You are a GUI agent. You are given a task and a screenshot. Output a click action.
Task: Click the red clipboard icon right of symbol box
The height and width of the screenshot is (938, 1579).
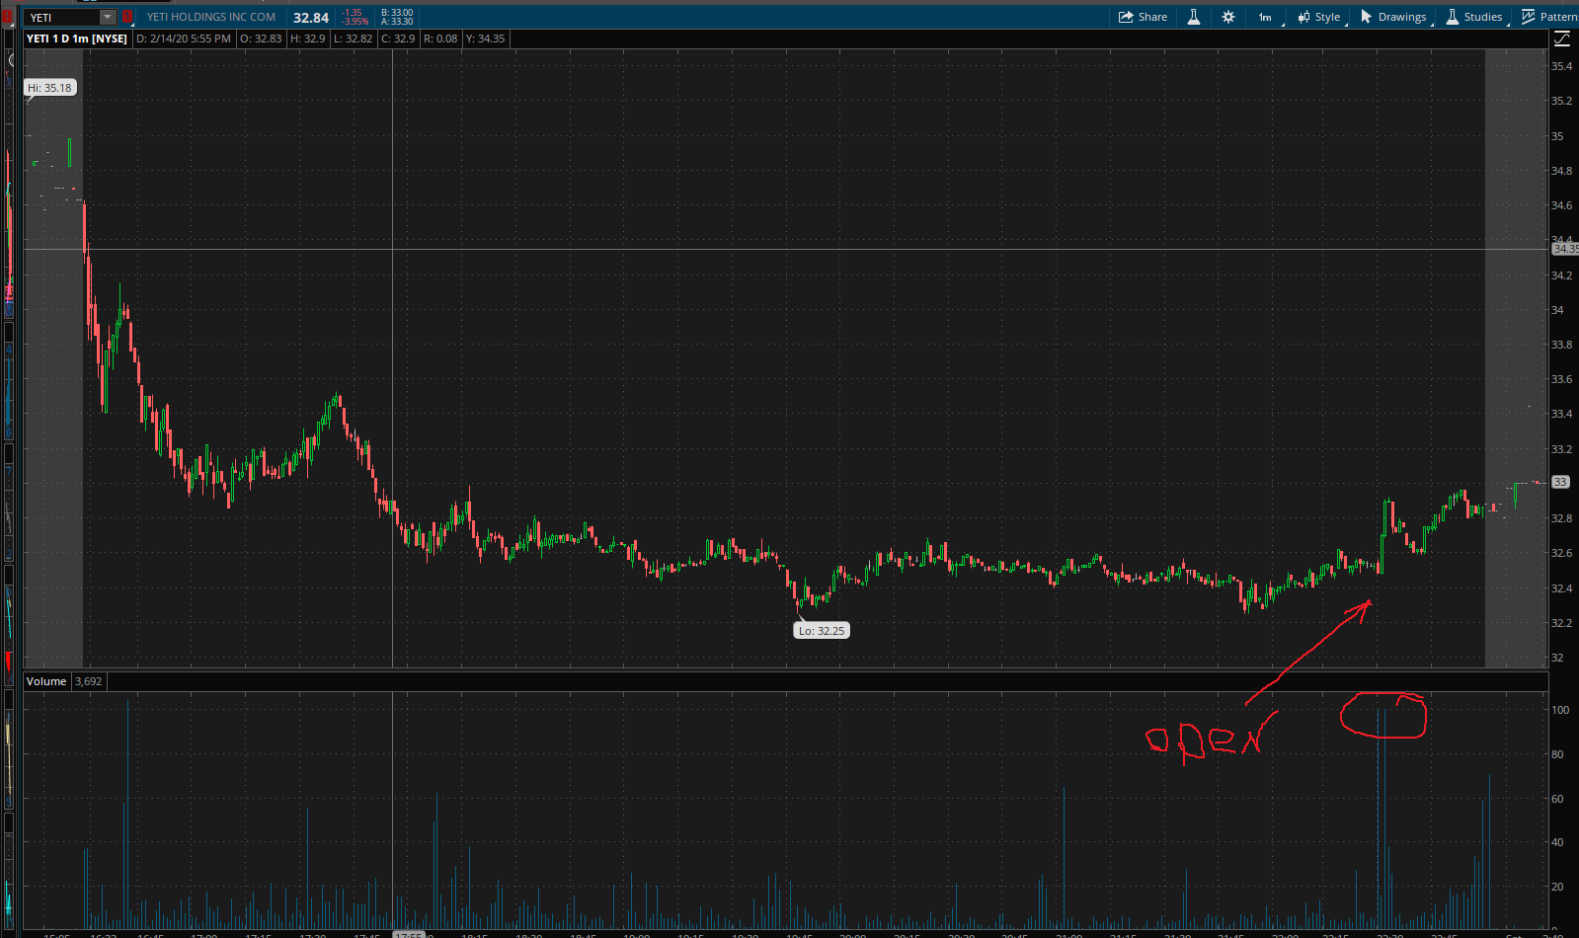(126, 17)
